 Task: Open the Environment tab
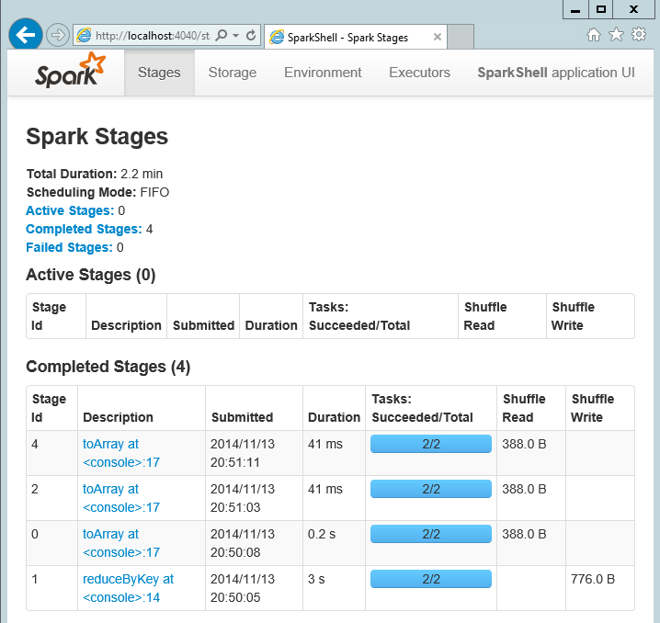coord(323,73)
